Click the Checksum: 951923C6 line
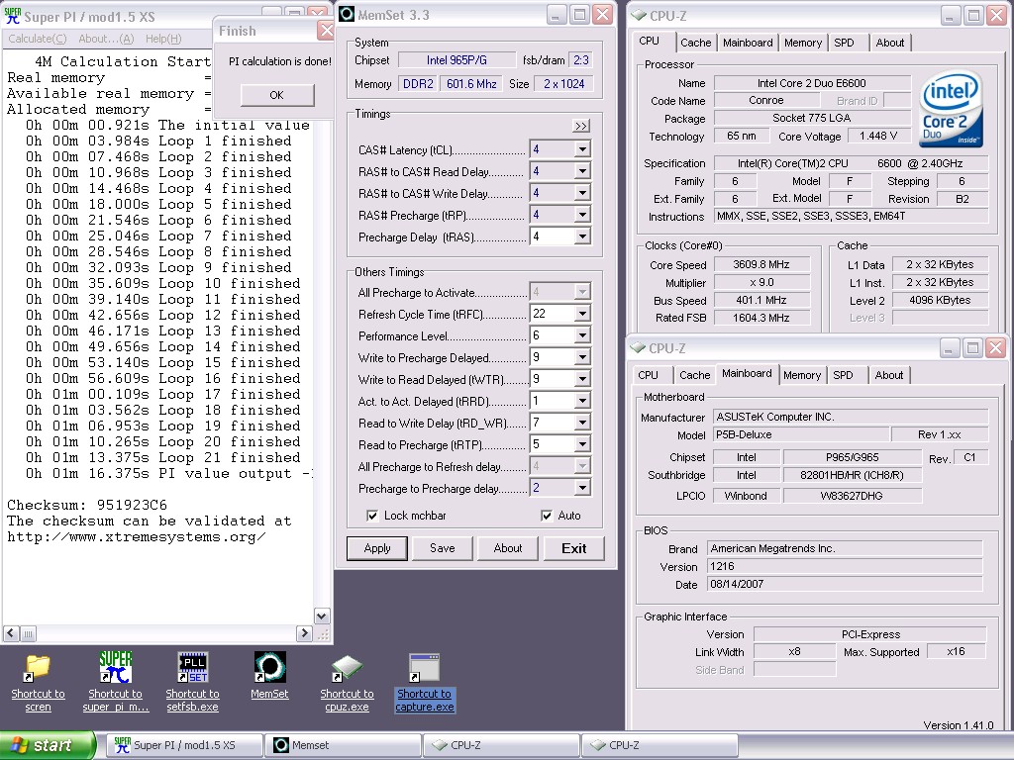The width and height of the screenshot is (1014, 760). pos(87,505)
